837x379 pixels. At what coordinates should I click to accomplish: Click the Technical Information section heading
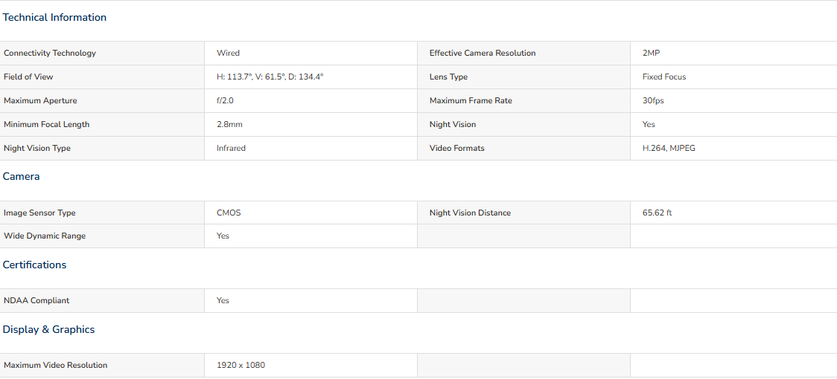(x=54, y=18)
